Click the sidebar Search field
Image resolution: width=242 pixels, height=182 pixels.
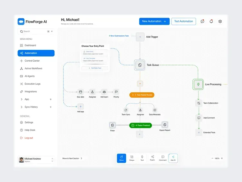click(x=36, y=31)
